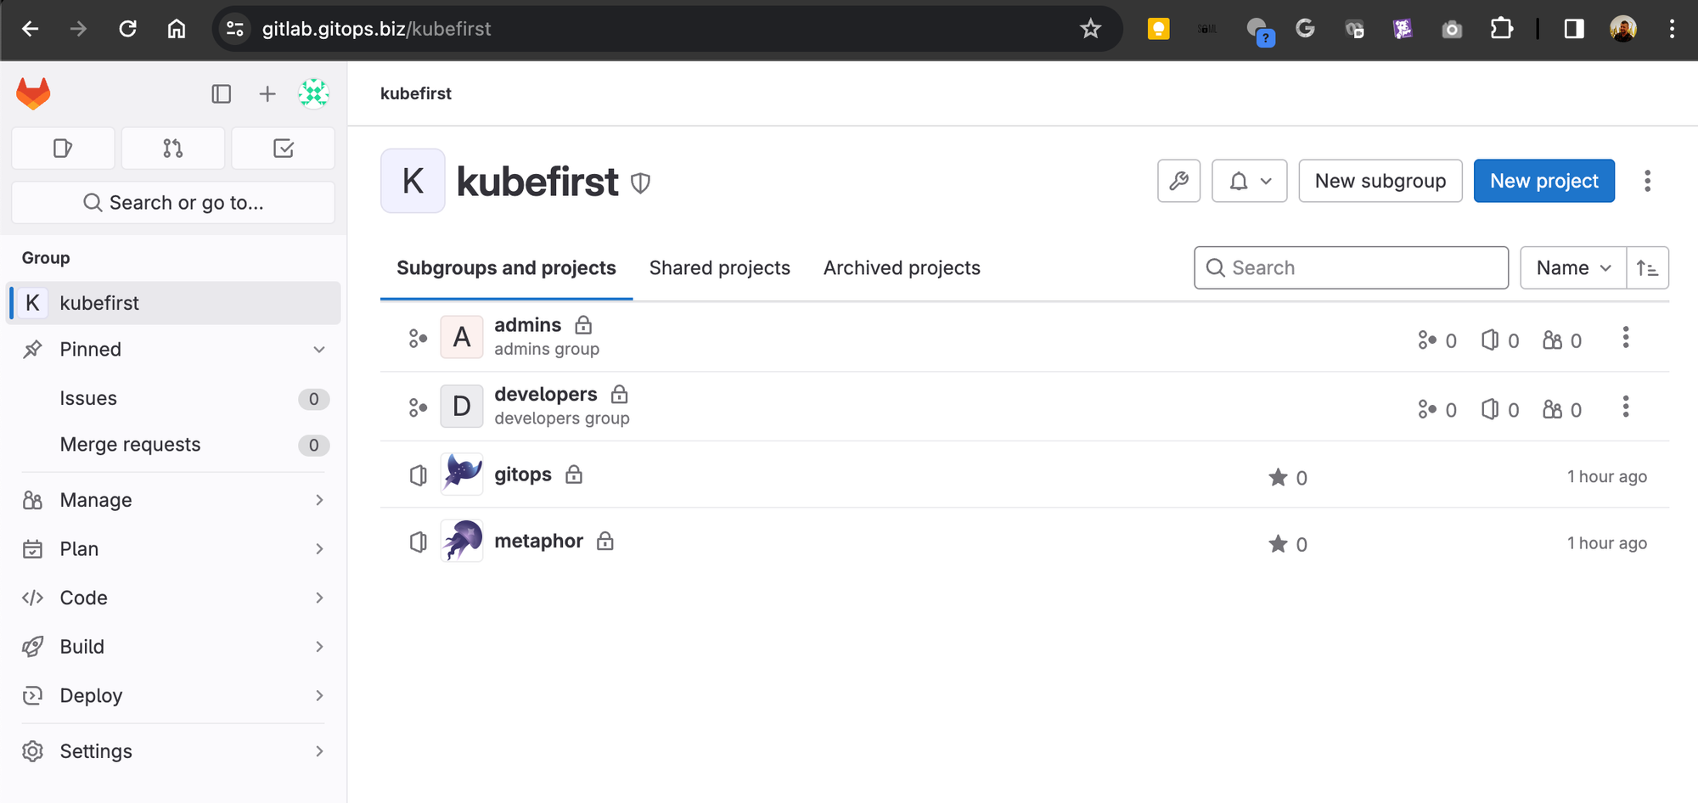Screen dimensions: 1698x803
Task: Open the notification bell dropdown
Action: (1250, 181)
